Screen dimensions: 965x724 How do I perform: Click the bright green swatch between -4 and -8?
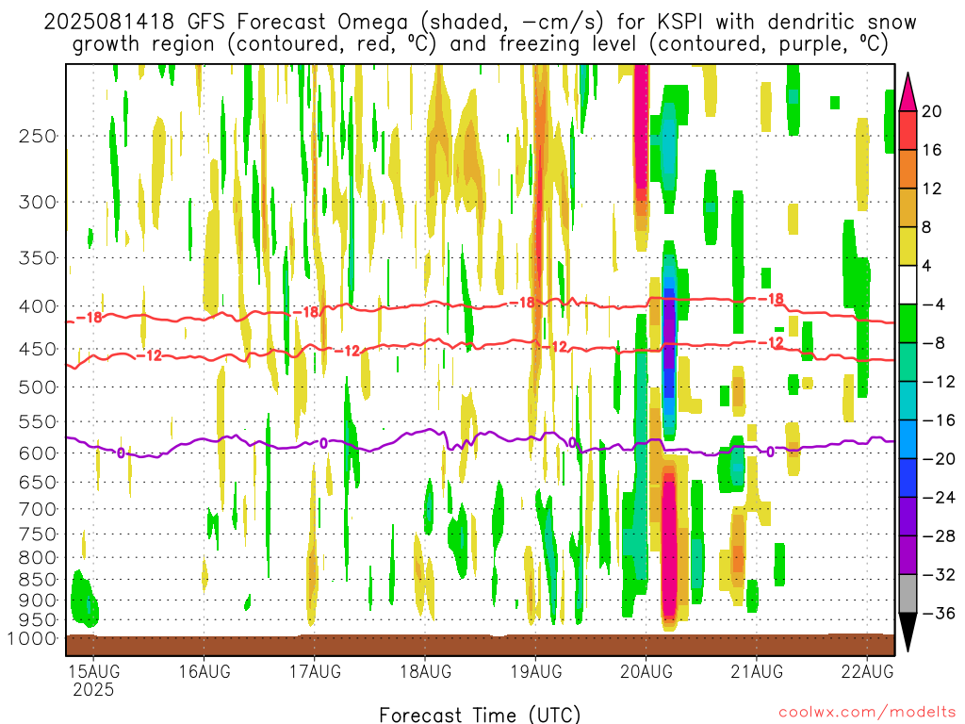(x=908, y=323)
